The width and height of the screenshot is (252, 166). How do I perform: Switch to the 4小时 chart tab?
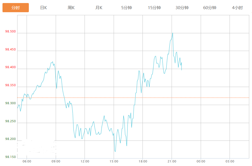[237, 8]
